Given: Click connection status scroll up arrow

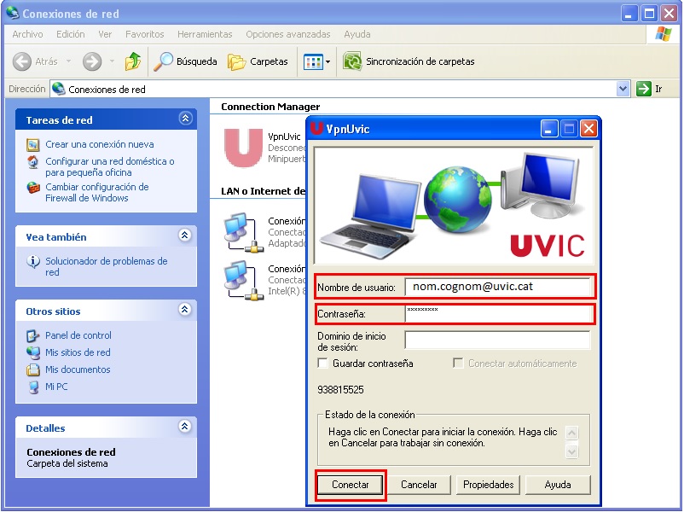Looking at the screenshot, I should tap(572, 433).
